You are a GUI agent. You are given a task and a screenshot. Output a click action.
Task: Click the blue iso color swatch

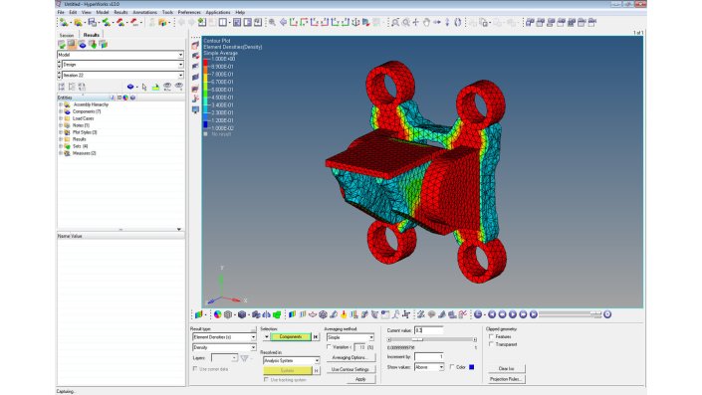[x=471, y=367]
